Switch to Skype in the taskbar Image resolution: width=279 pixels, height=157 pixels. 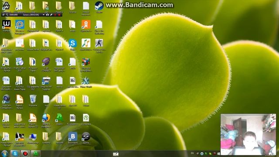pyautogui.click(x=15, y=154)
